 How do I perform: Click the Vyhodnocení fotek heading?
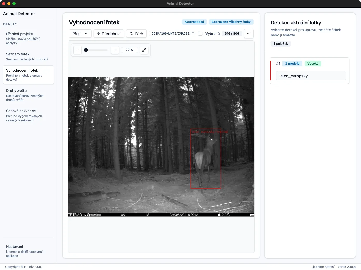pyautogui.click(x=94, y=22)
